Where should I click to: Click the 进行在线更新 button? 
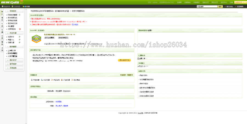49,38
